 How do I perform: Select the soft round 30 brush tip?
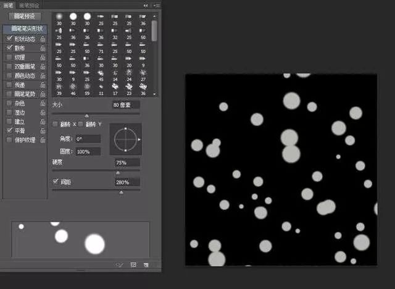[x=59, y=19]
